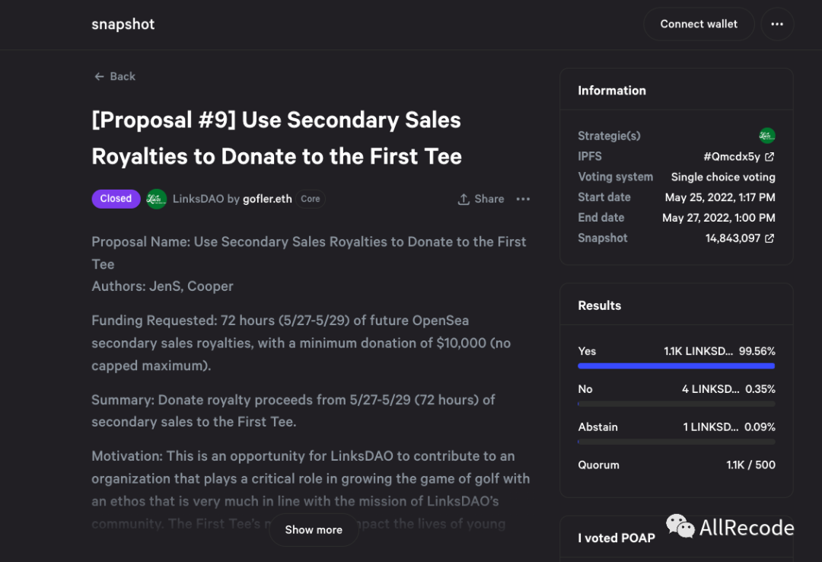Click the I voted POAP panel heading
Image resolution: width=822 pixels, height=562 pixels.
[x=616, y=538]
